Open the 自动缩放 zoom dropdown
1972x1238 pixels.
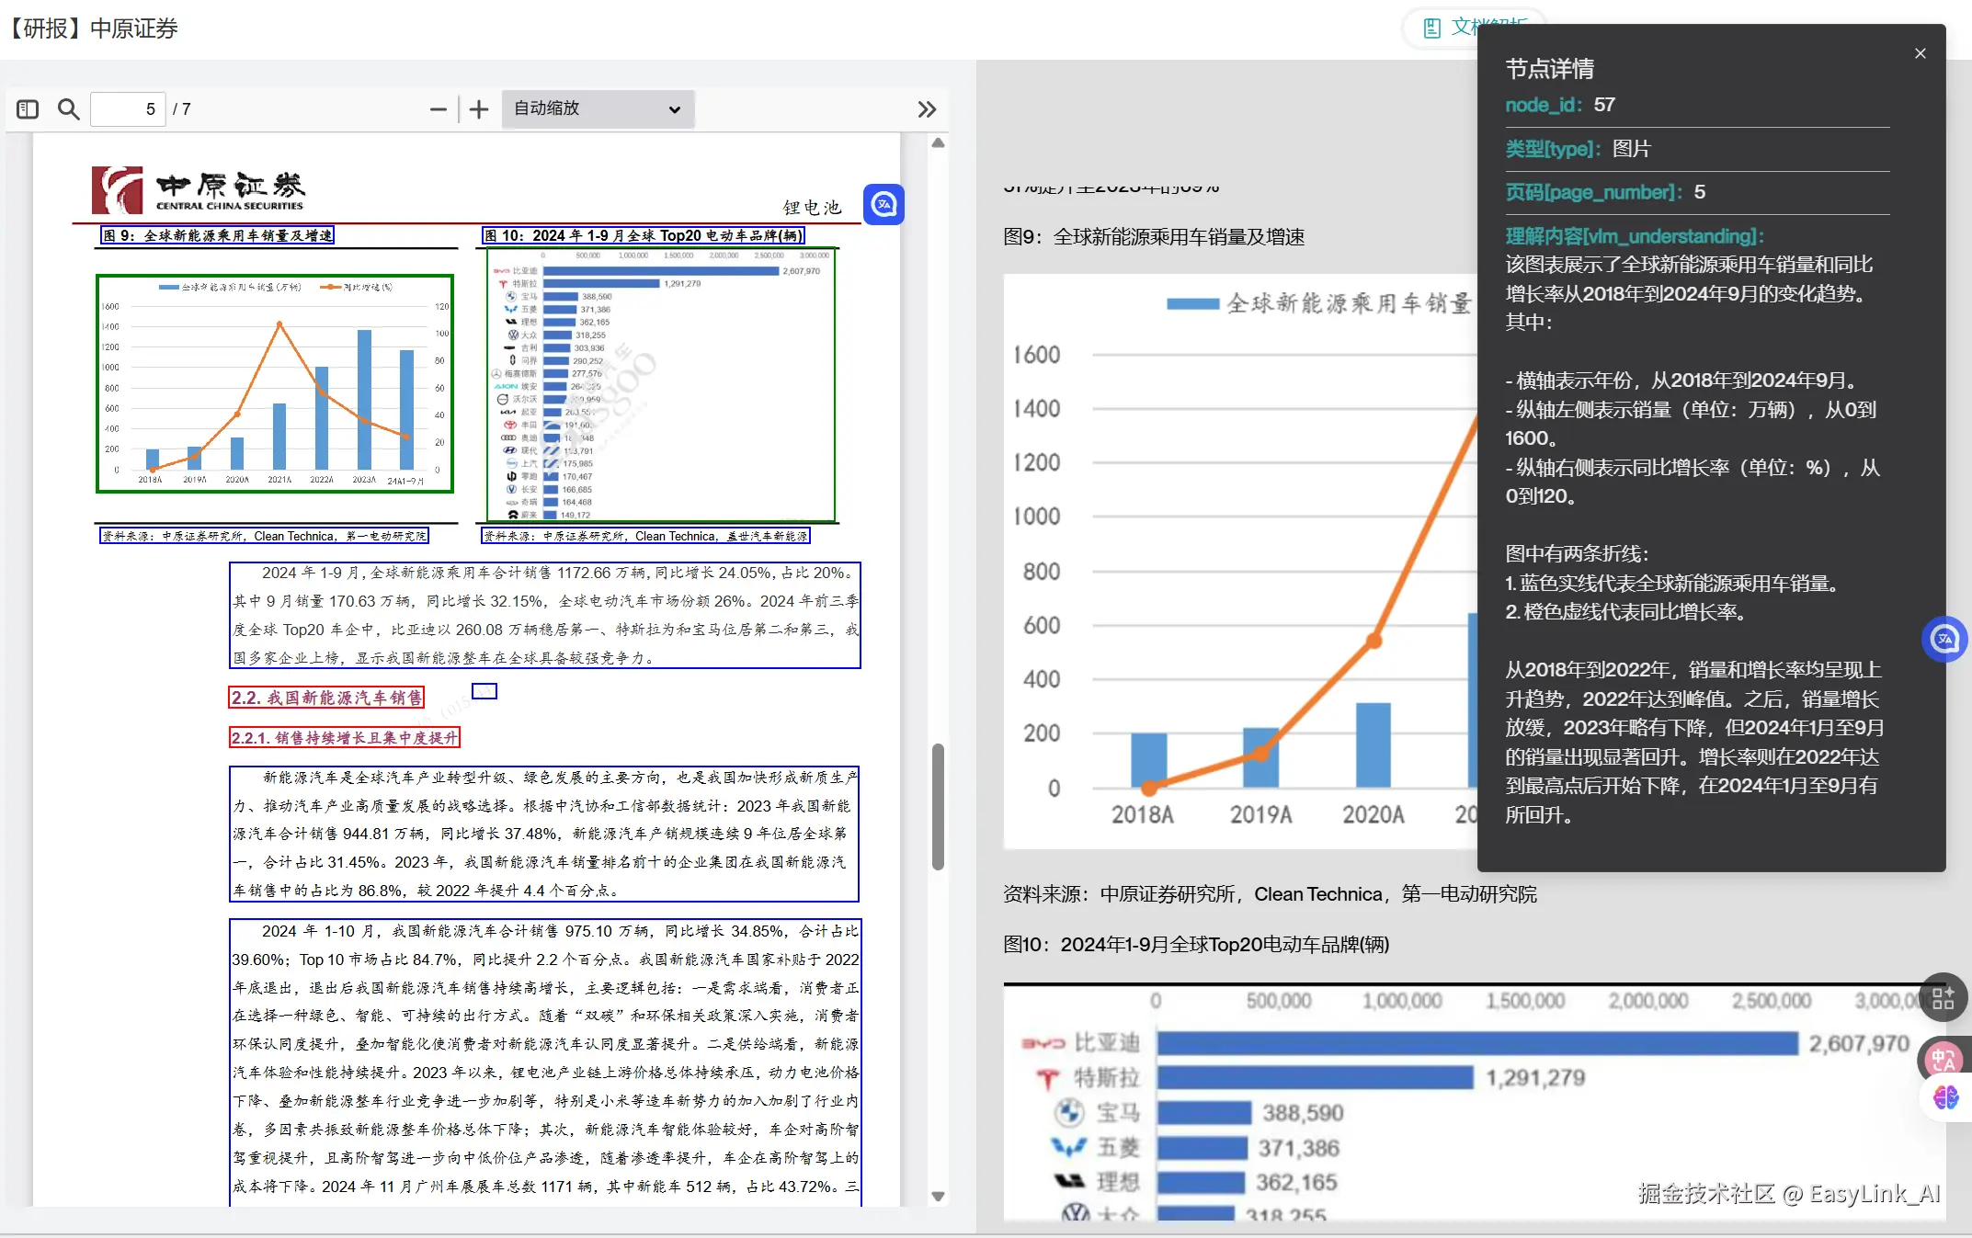[598, 109]
